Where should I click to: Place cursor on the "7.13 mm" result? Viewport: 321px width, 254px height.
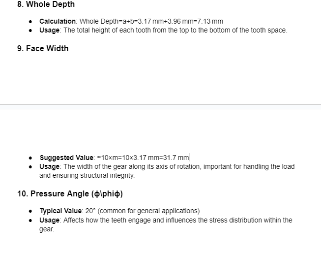pyautogui.click(x=210, y=22)
